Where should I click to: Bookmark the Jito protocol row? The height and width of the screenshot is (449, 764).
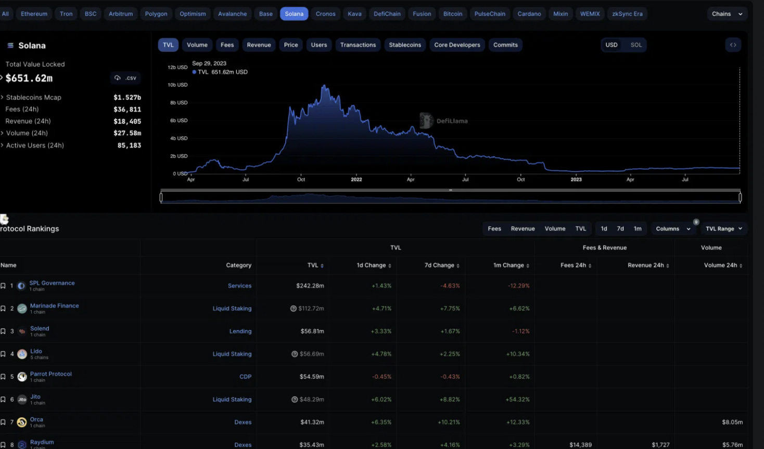point(3,400)
